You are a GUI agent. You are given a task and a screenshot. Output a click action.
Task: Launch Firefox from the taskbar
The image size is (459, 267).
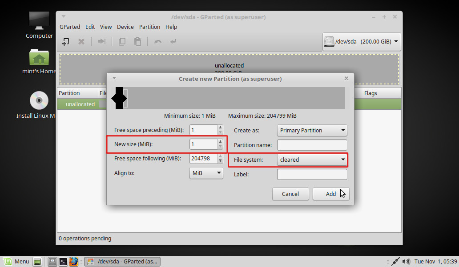(x=74, y=262)
